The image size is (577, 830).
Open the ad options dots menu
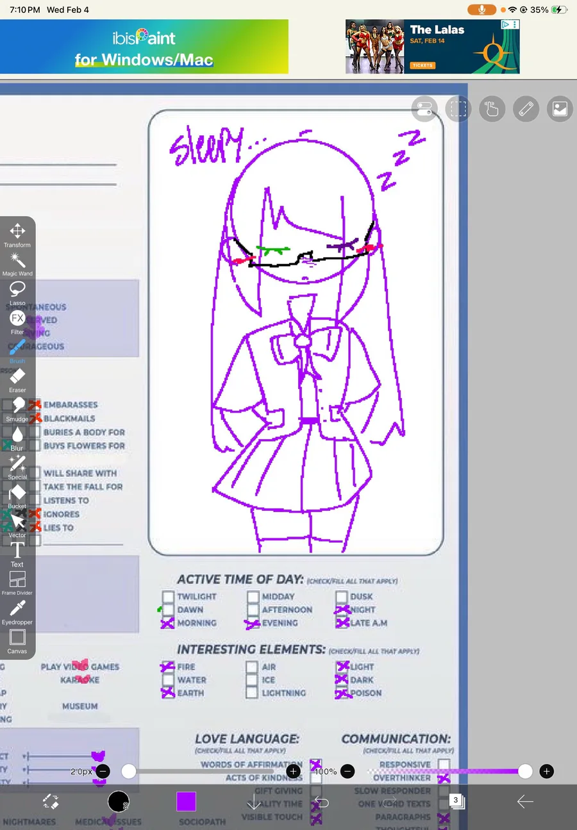[x=515, y=24]
